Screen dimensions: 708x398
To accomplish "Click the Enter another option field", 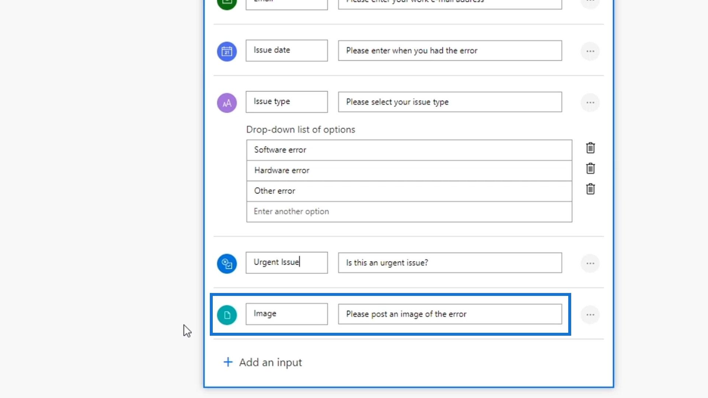I will tap(409, 212).
